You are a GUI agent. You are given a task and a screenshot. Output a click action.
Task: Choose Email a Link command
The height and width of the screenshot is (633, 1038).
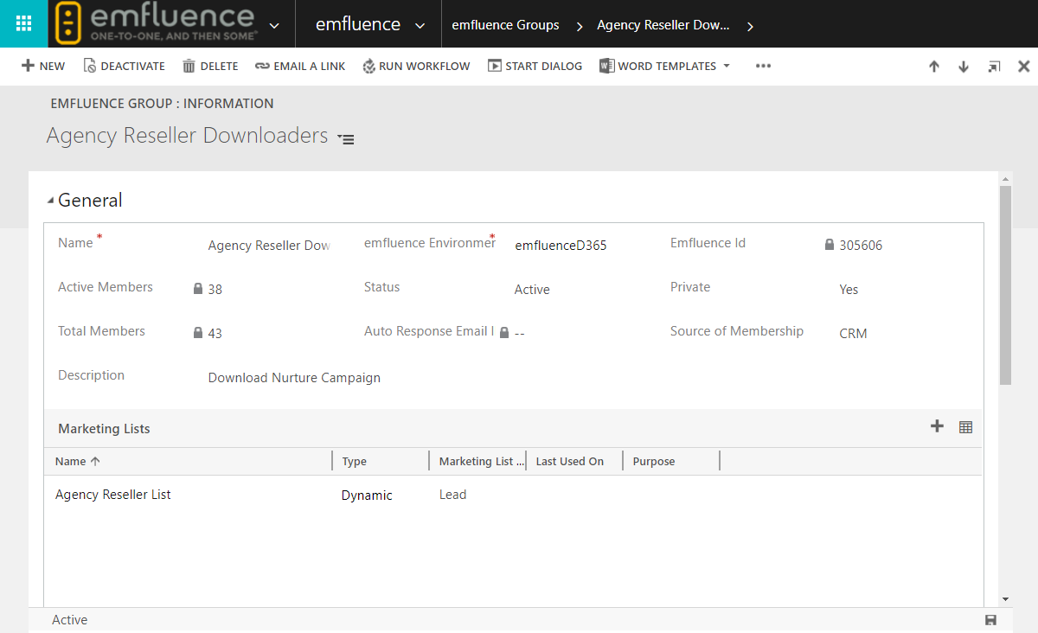300,66
